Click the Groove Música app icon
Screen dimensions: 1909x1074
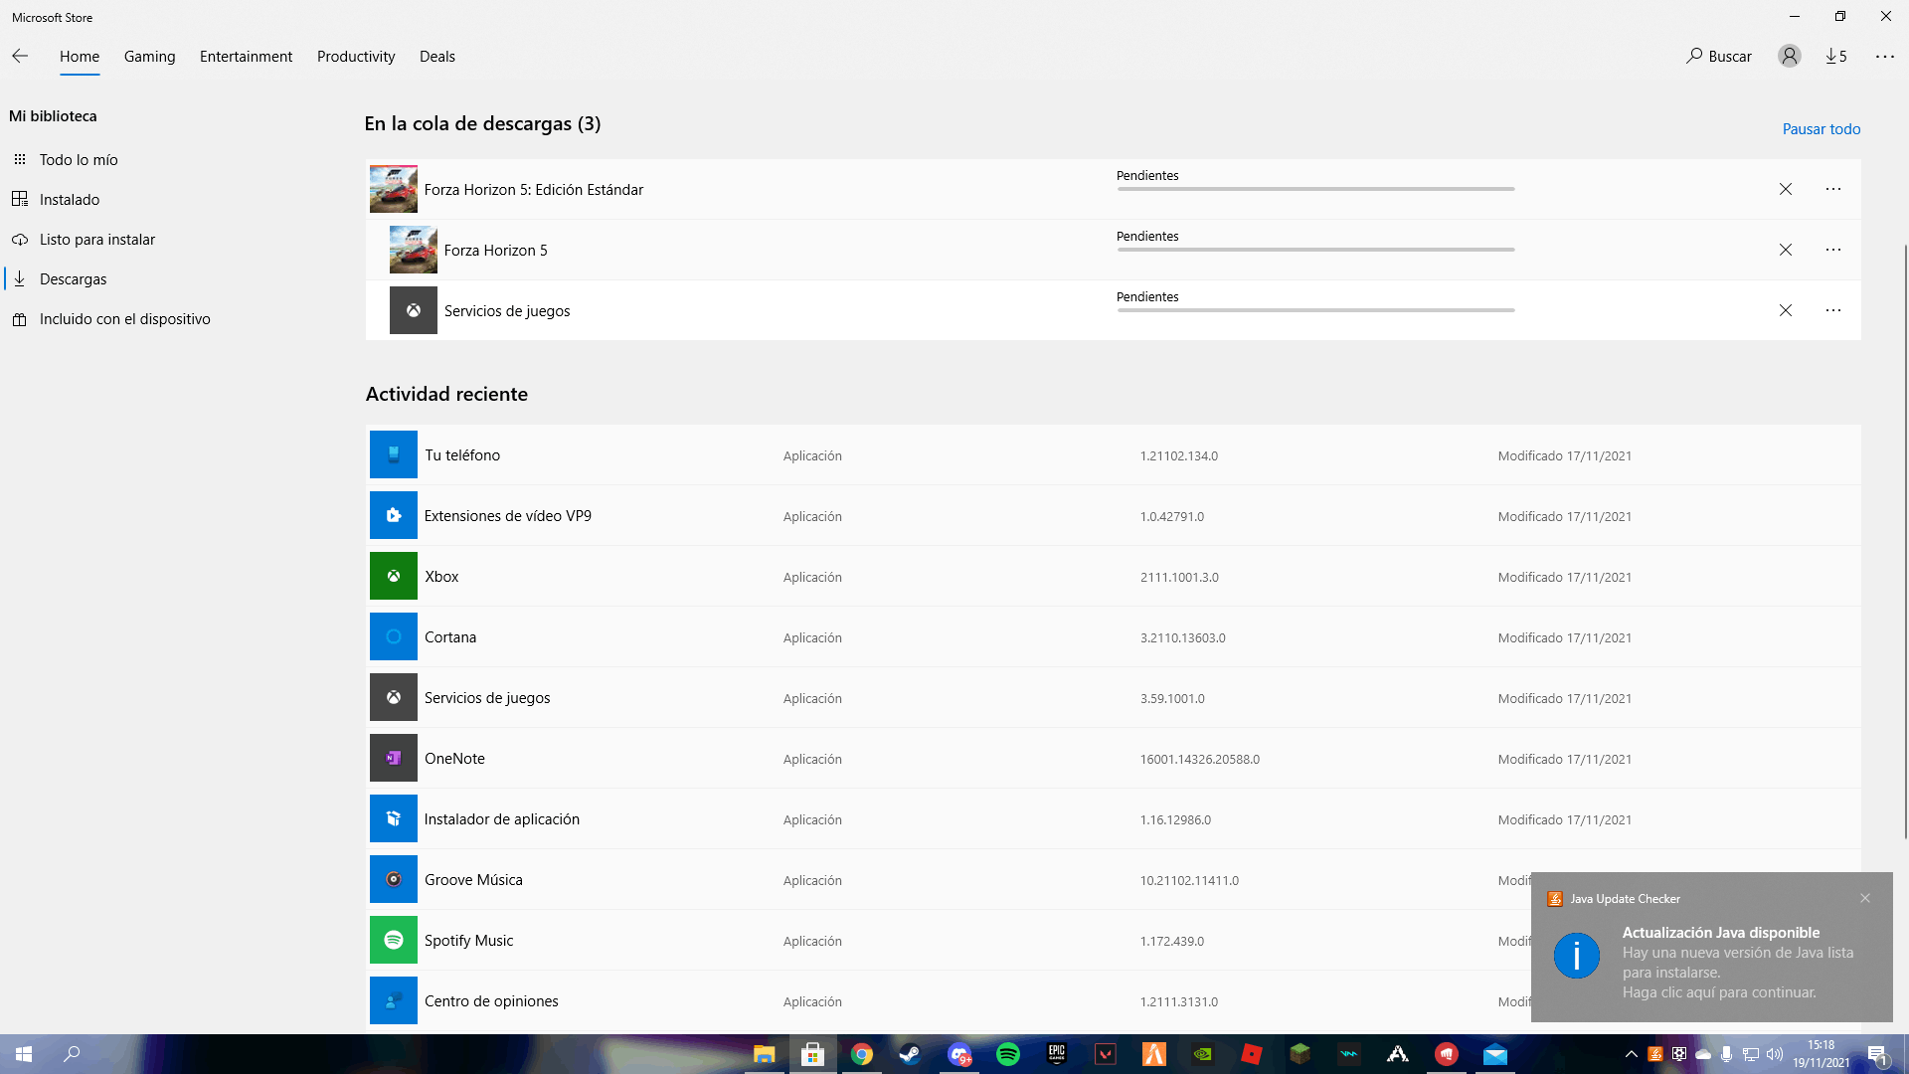coord(394,880)
